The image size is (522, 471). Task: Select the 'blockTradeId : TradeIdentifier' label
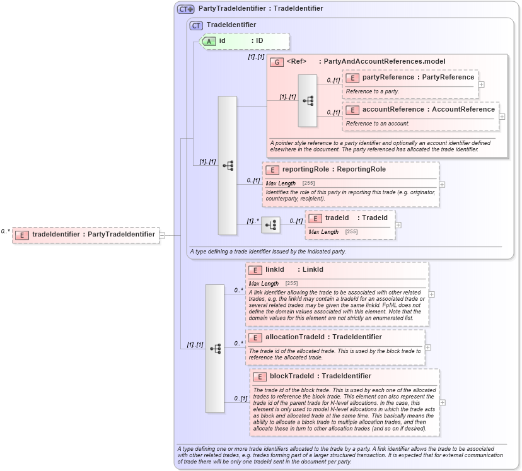320,376
